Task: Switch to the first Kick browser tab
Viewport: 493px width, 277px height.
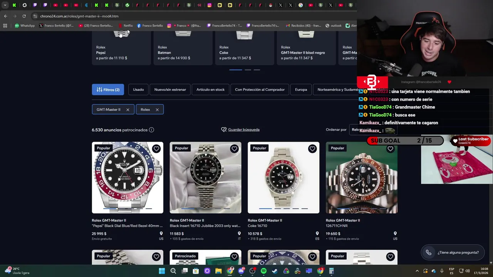Action: click(14, 5)
